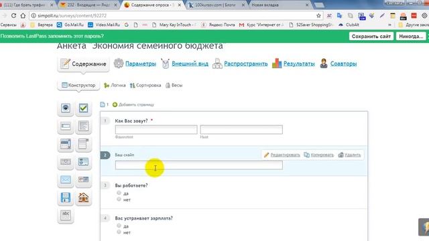Switch to the Конструктор sub-tab
This screenshot has width=429, height=241.
[78, 85]
